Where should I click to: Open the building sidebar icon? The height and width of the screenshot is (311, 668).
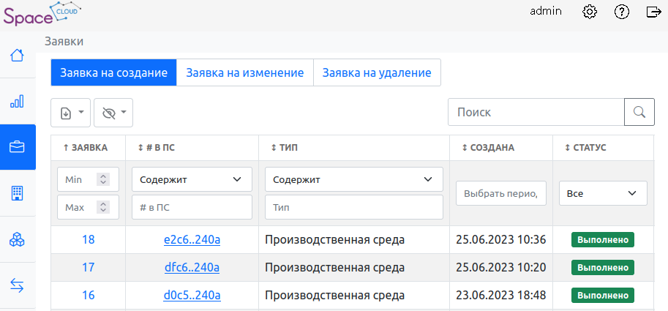pyautogui.click(x=17, y=193)
